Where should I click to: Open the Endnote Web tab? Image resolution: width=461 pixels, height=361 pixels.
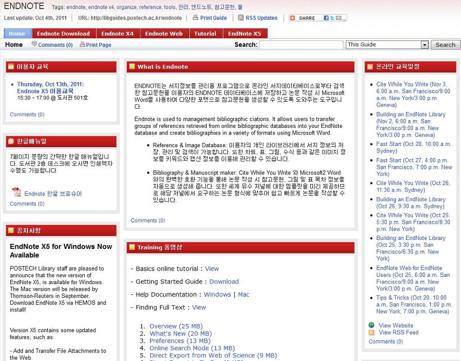tap(164, 33)
